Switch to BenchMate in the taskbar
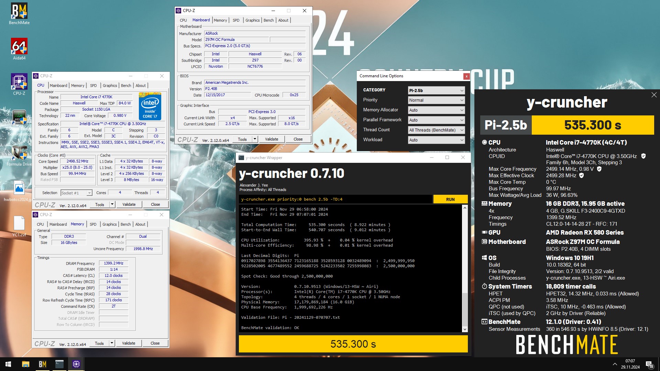 (42, 364)
